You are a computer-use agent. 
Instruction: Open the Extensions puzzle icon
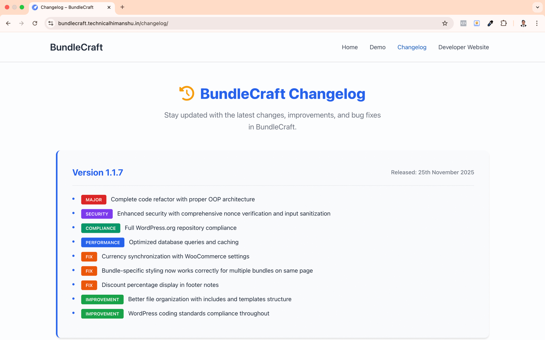coord(503,23)
